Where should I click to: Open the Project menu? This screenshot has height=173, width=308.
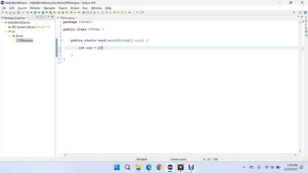(75, 8)
